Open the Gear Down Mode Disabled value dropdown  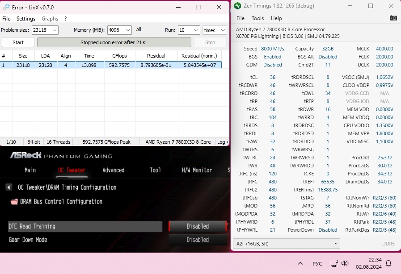(198, 240)
